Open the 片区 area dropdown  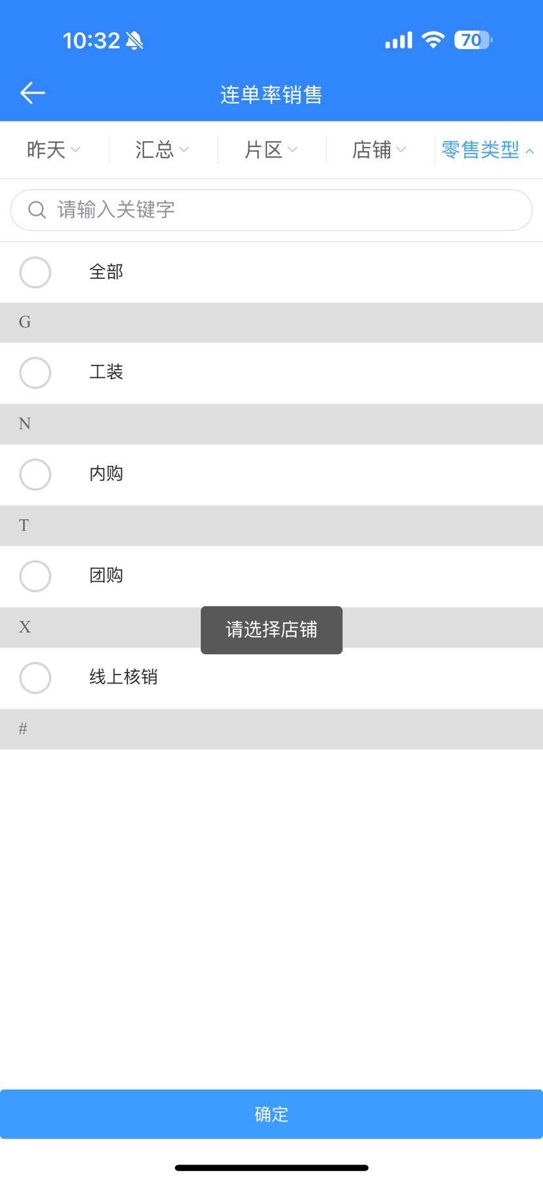[271, 150]
